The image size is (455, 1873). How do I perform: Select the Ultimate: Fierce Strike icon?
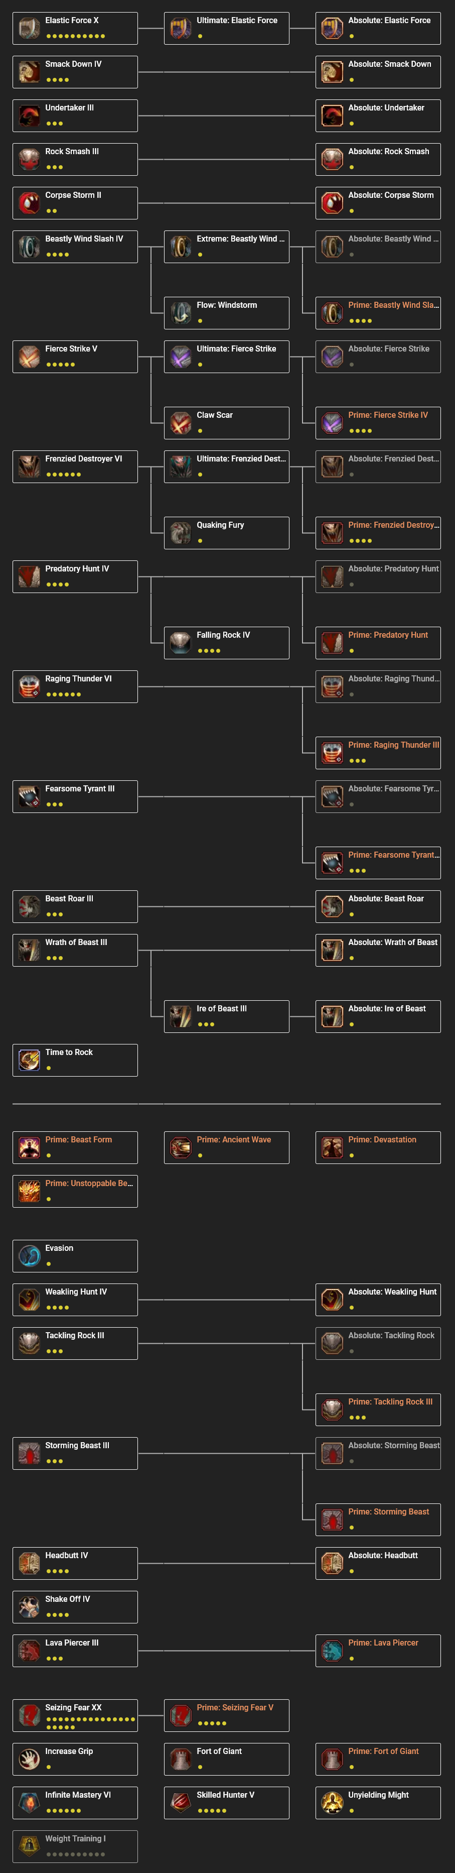pyautogui.click(x=180, y=357)
